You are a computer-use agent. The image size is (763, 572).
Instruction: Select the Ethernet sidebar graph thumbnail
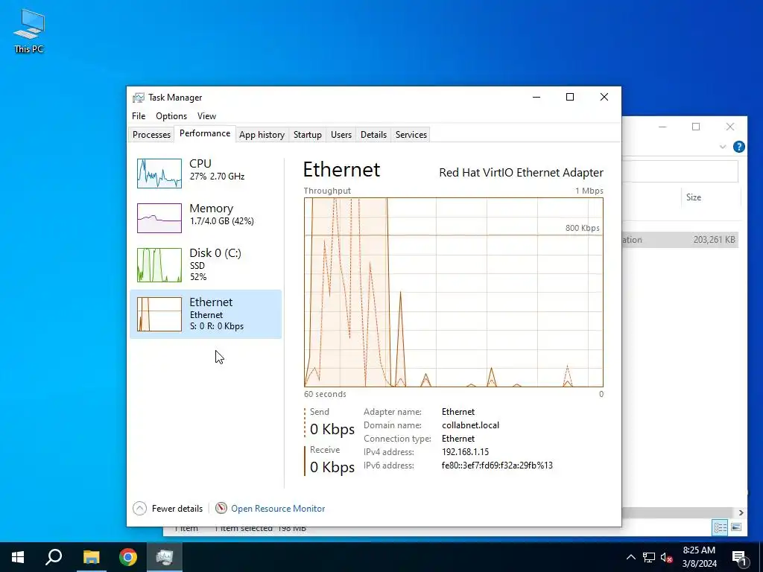pyautogui.click(x=159, y=314)
